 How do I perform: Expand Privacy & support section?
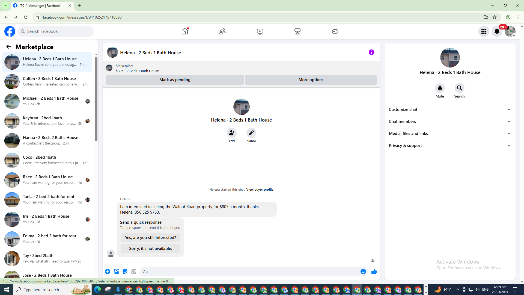[450, 146]
